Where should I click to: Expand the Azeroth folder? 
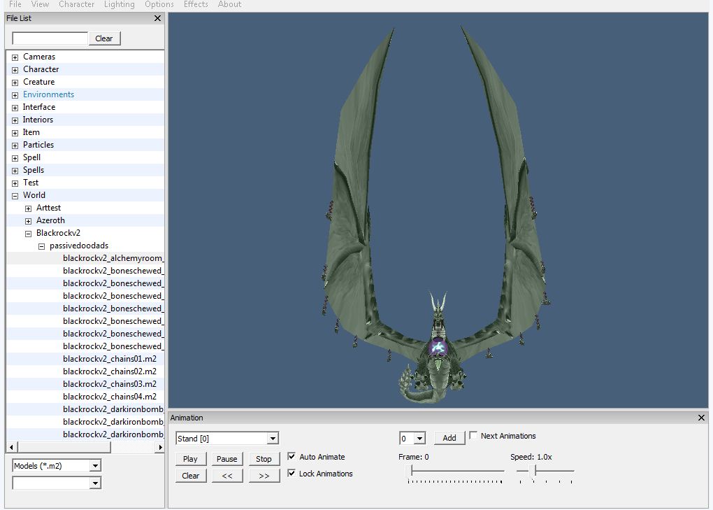(29, 221)
